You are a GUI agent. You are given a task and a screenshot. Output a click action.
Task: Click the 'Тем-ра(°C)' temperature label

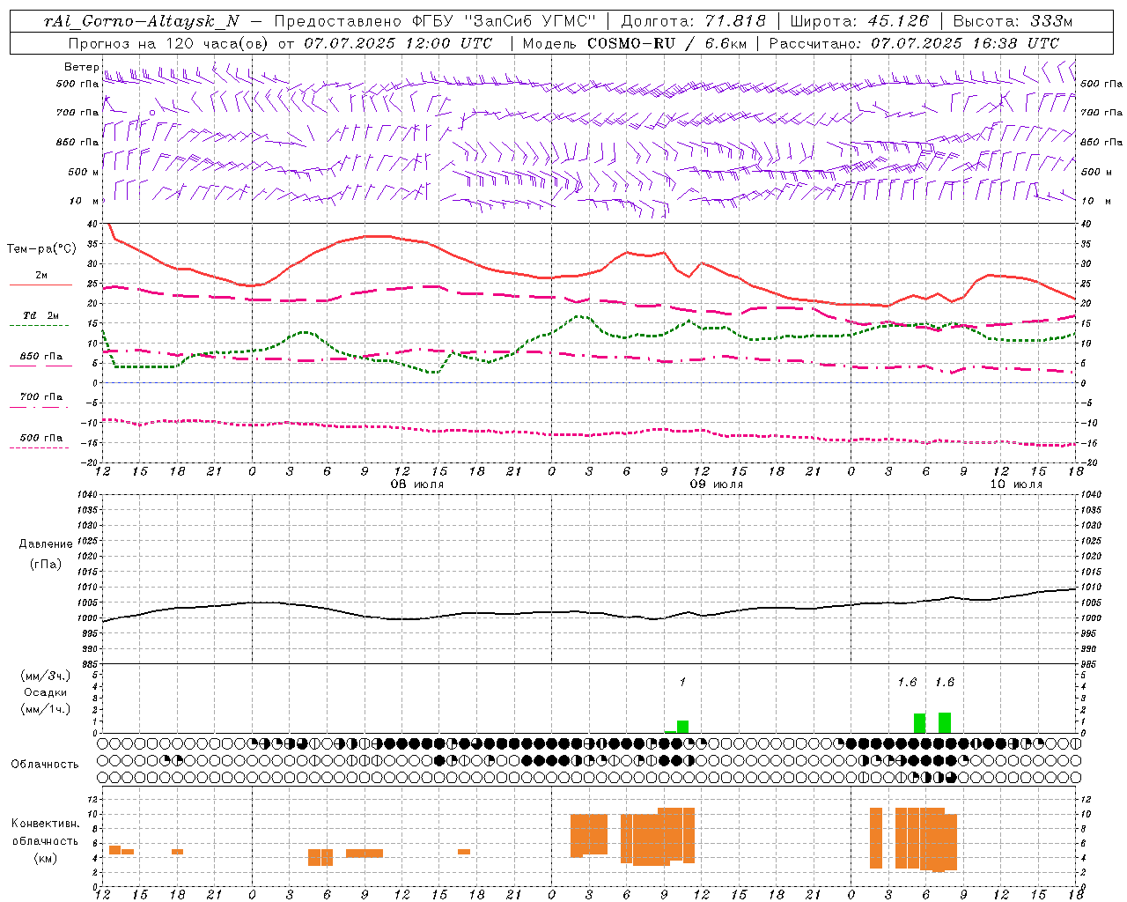[41, 249]
